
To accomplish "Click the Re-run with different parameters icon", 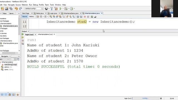I will 23,37.
